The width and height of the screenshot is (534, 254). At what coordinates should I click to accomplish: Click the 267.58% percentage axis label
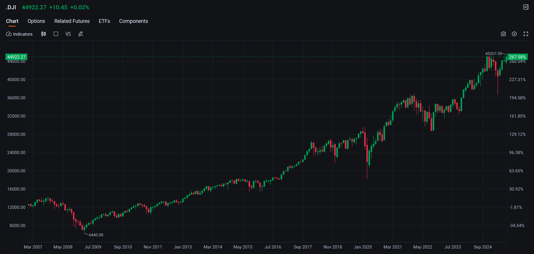(x=517, y=57)
